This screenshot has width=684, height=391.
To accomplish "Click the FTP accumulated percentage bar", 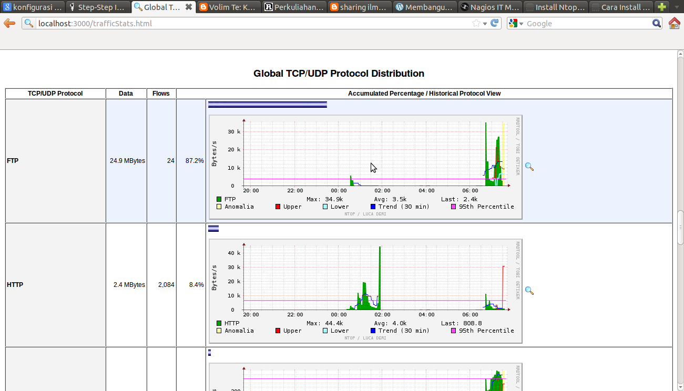I will 268,105.
